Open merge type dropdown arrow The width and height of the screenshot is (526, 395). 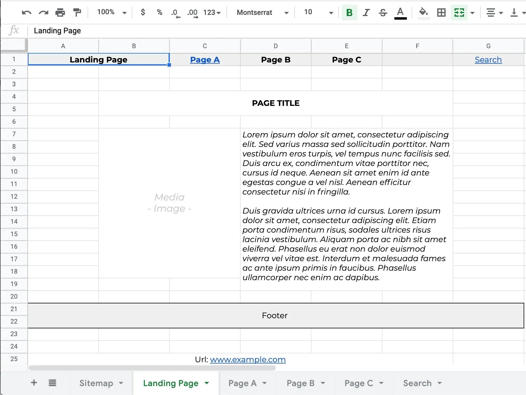[x=472, y=13]
